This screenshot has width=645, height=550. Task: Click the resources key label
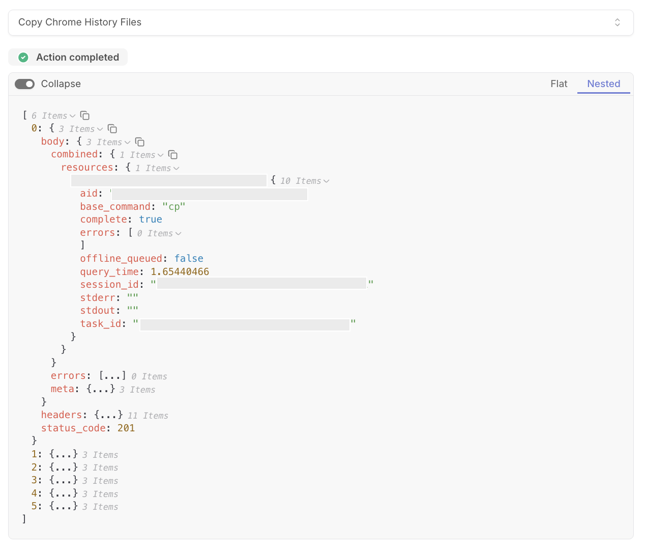[x=88, y=168]
